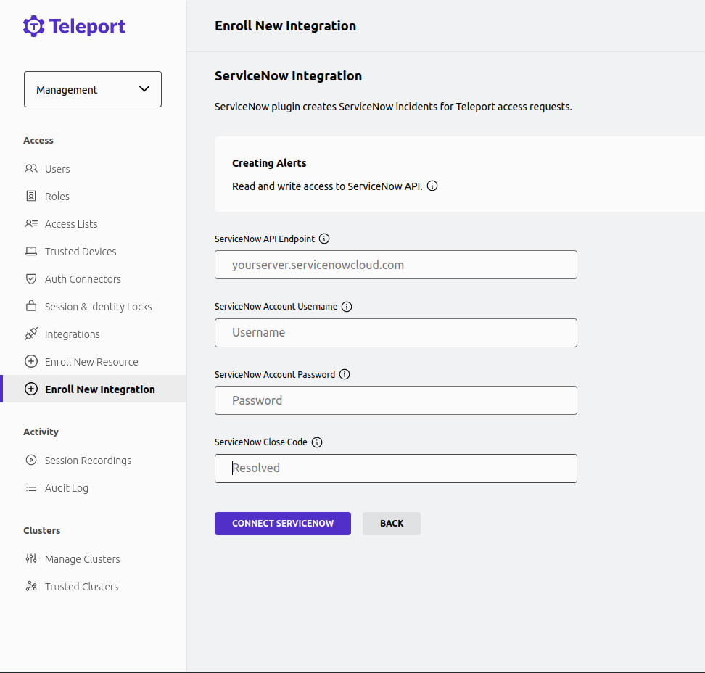The width and height of the screenshot is (705, 673).
Task: Select the Users icon in the sidebar
Action: 31,168
